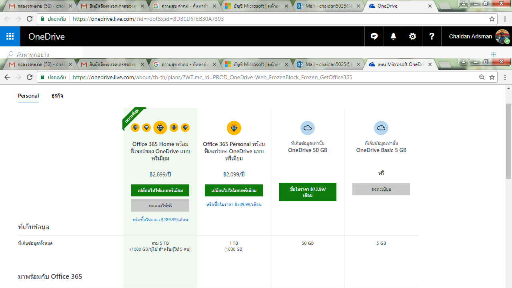
Task: Click the ทดลองใช้ฟรี free trial button
Action: coord(160,205)
